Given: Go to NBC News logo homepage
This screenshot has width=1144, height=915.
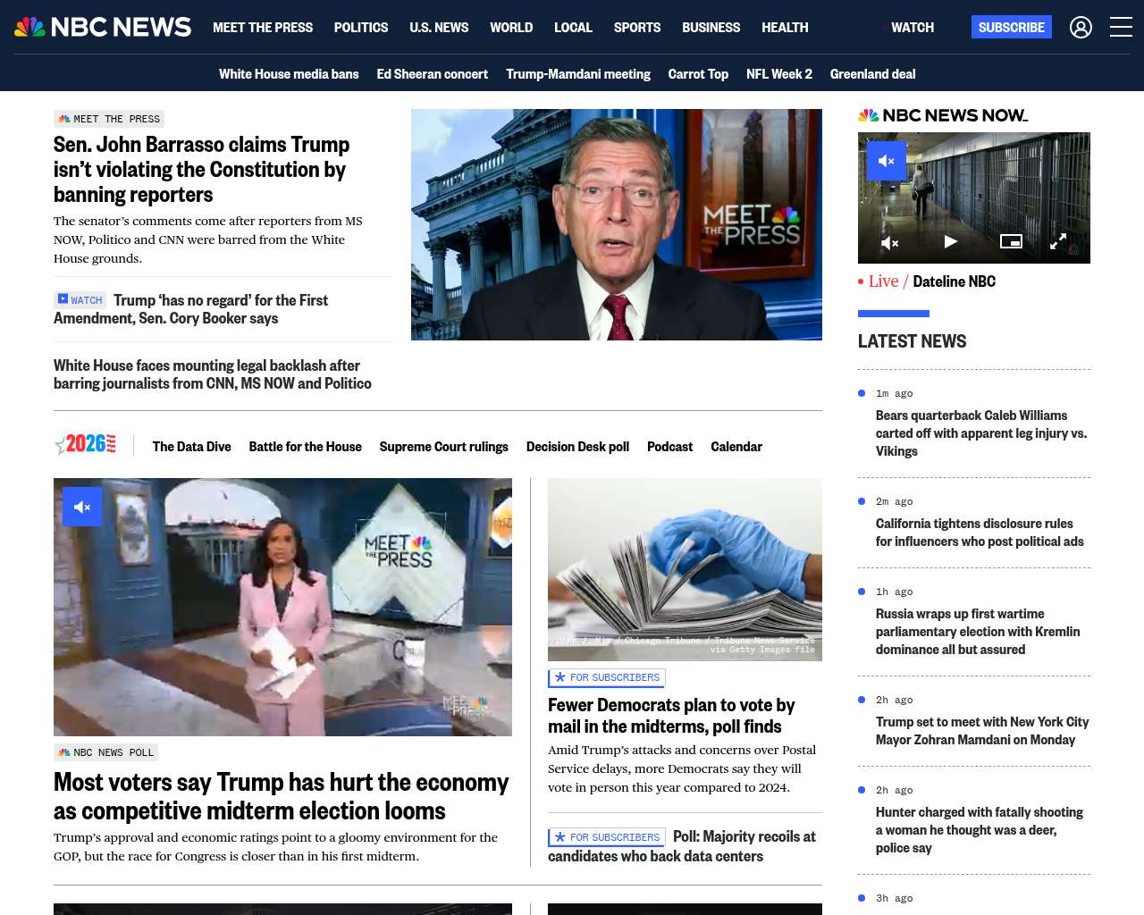Looking at the screenshot, I should (103, 27).
